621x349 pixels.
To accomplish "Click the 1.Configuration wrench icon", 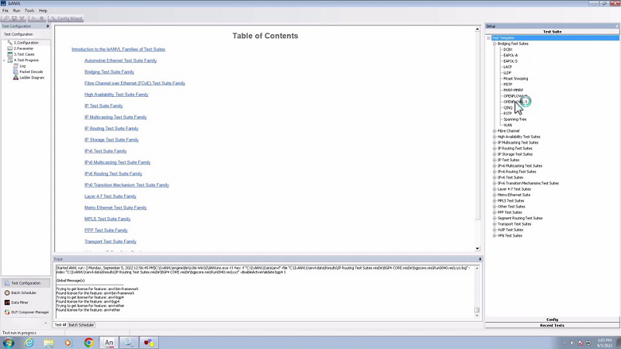I will click(10, 43).
